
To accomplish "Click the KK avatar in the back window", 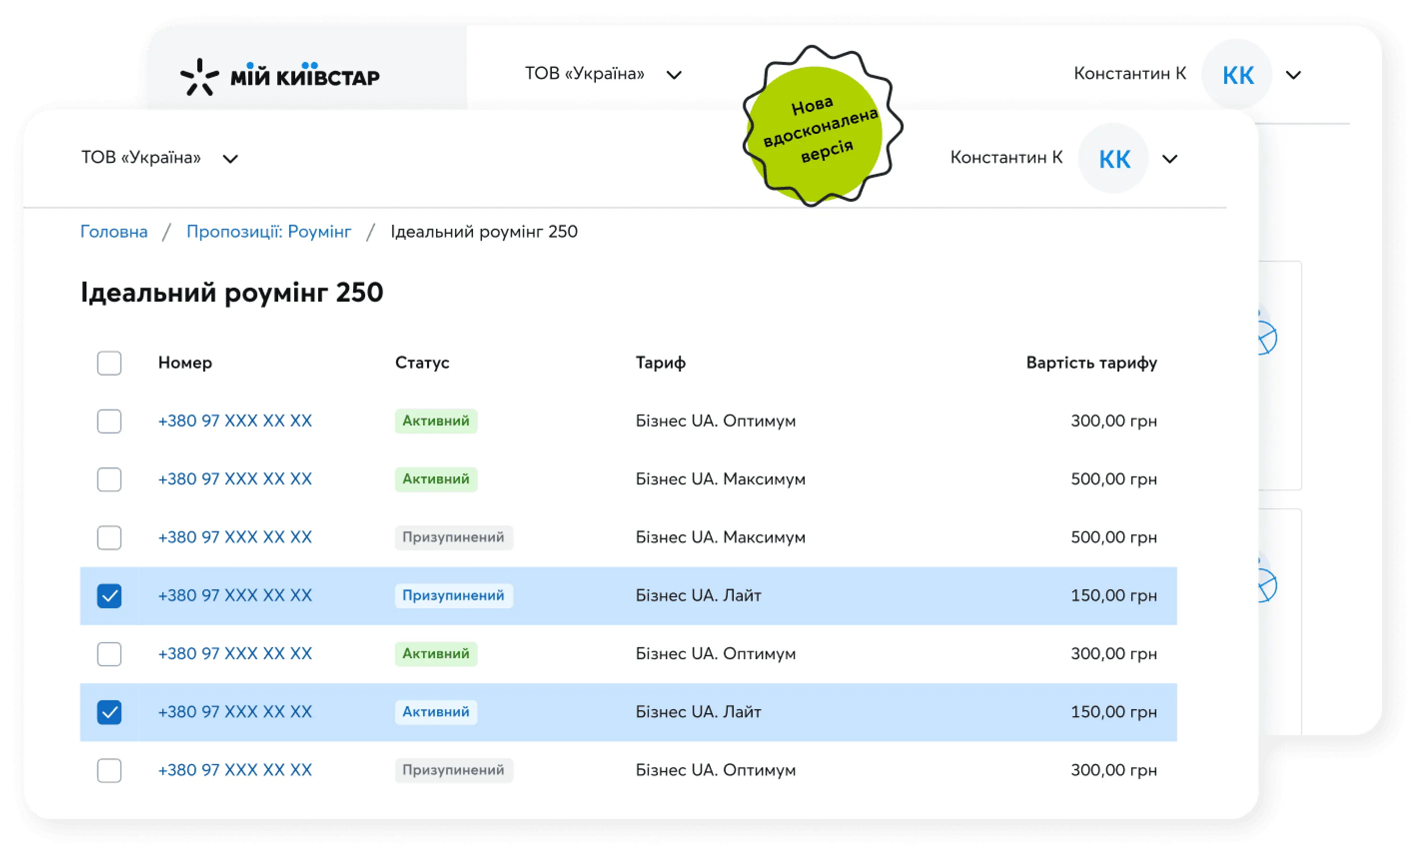I will pos(1237,75).
